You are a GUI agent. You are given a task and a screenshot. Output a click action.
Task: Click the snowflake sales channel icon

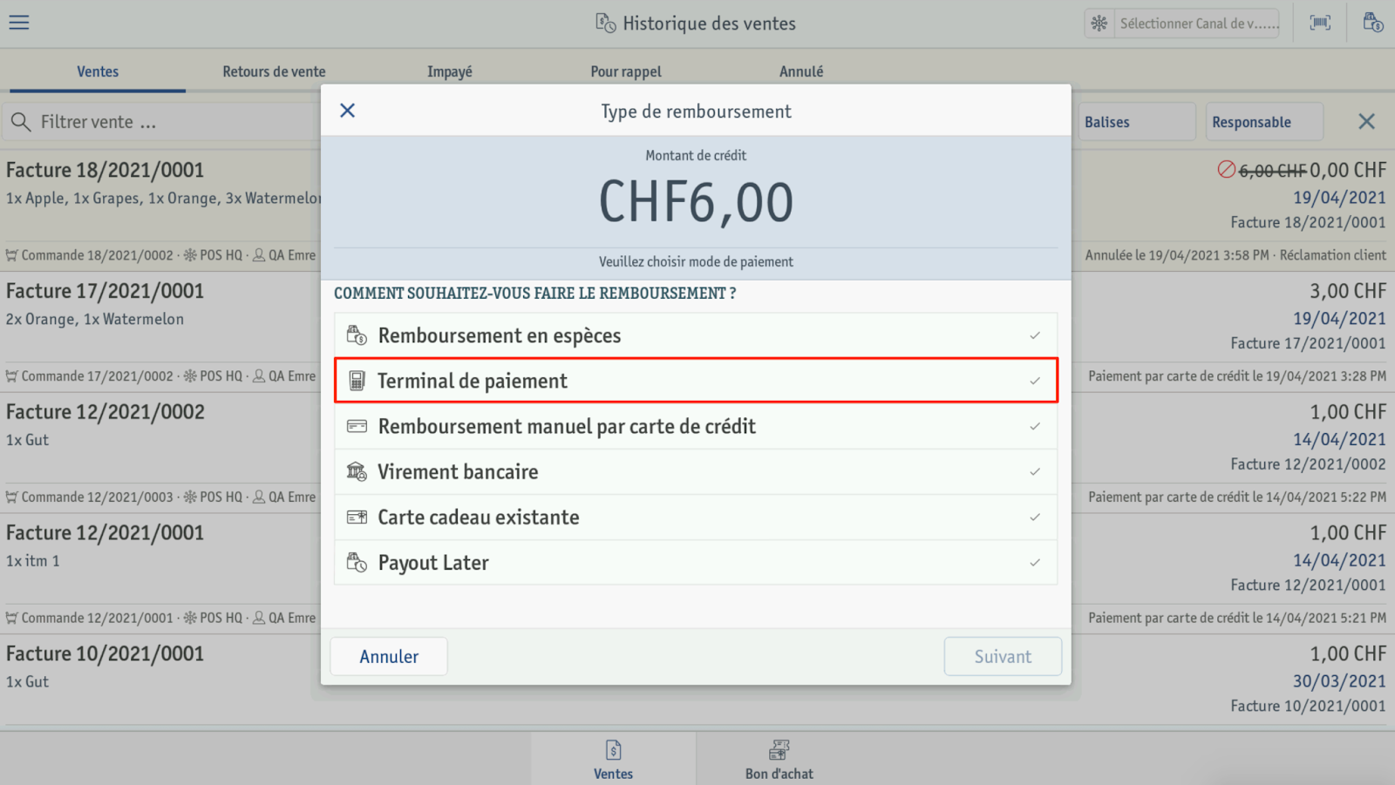click(1099, 24)
